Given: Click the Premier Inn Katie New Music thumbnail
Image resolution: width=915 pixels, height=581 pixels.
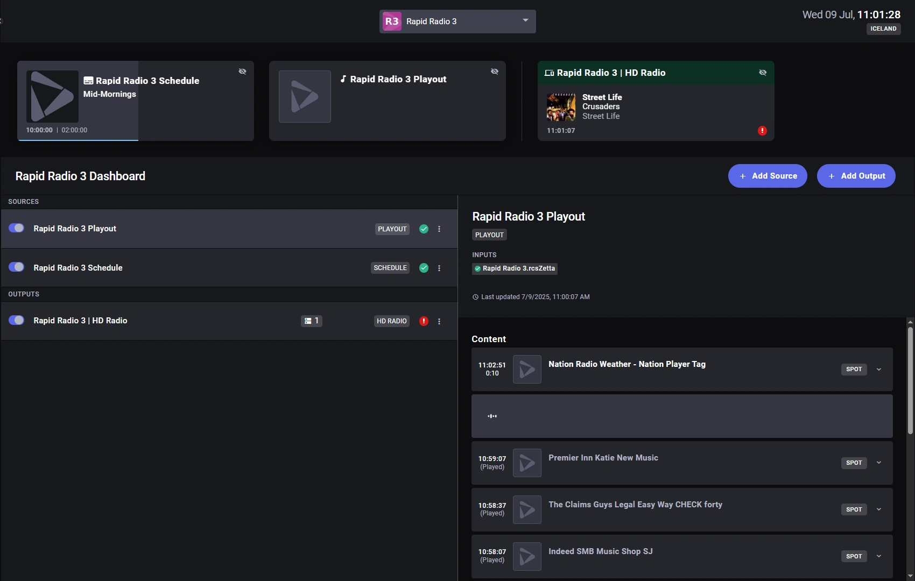Looking at the screenshot, I should (527, 463).
